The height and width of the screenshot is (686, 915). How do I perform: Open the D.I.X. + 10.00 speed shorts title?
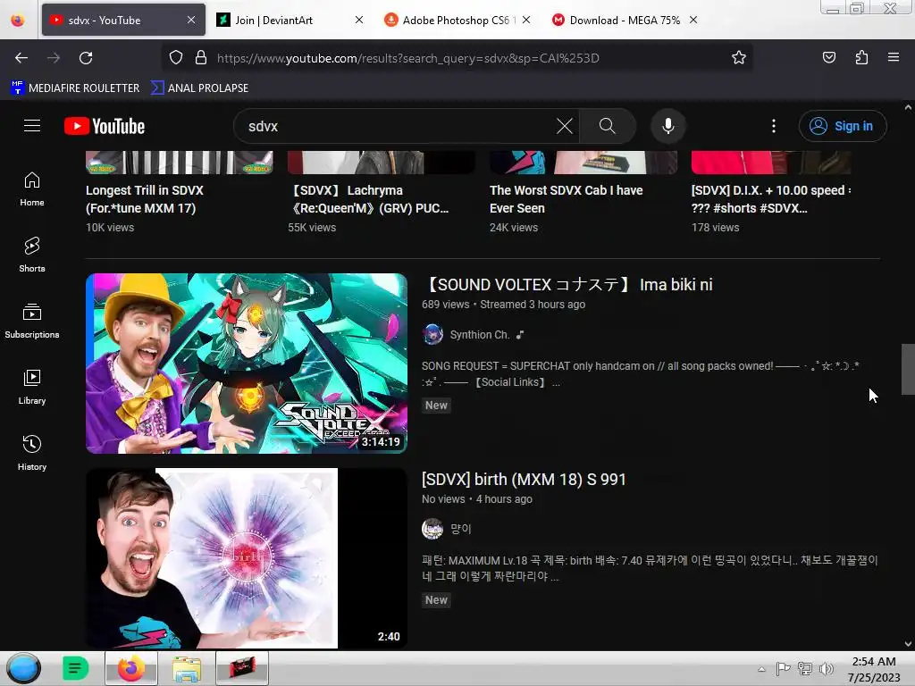(770, 199)
